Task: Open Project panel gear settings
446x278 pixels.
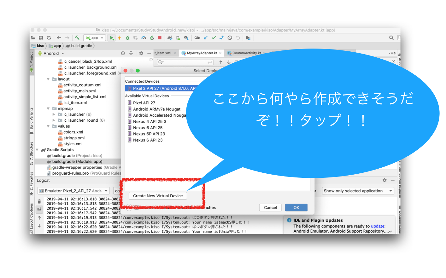Action: [141, 54]
